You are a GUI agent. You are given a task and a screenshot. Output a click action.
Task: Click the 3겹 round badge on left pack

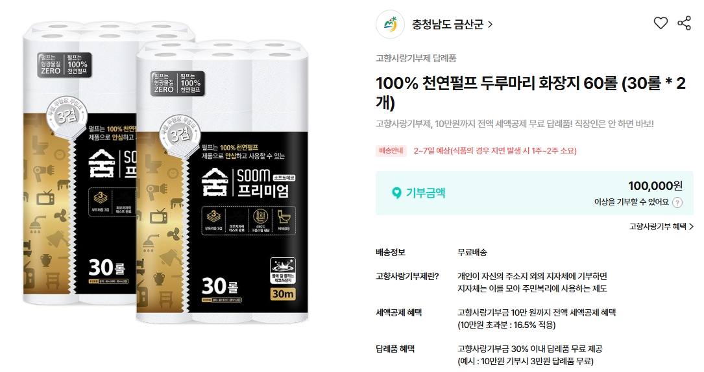66,117
